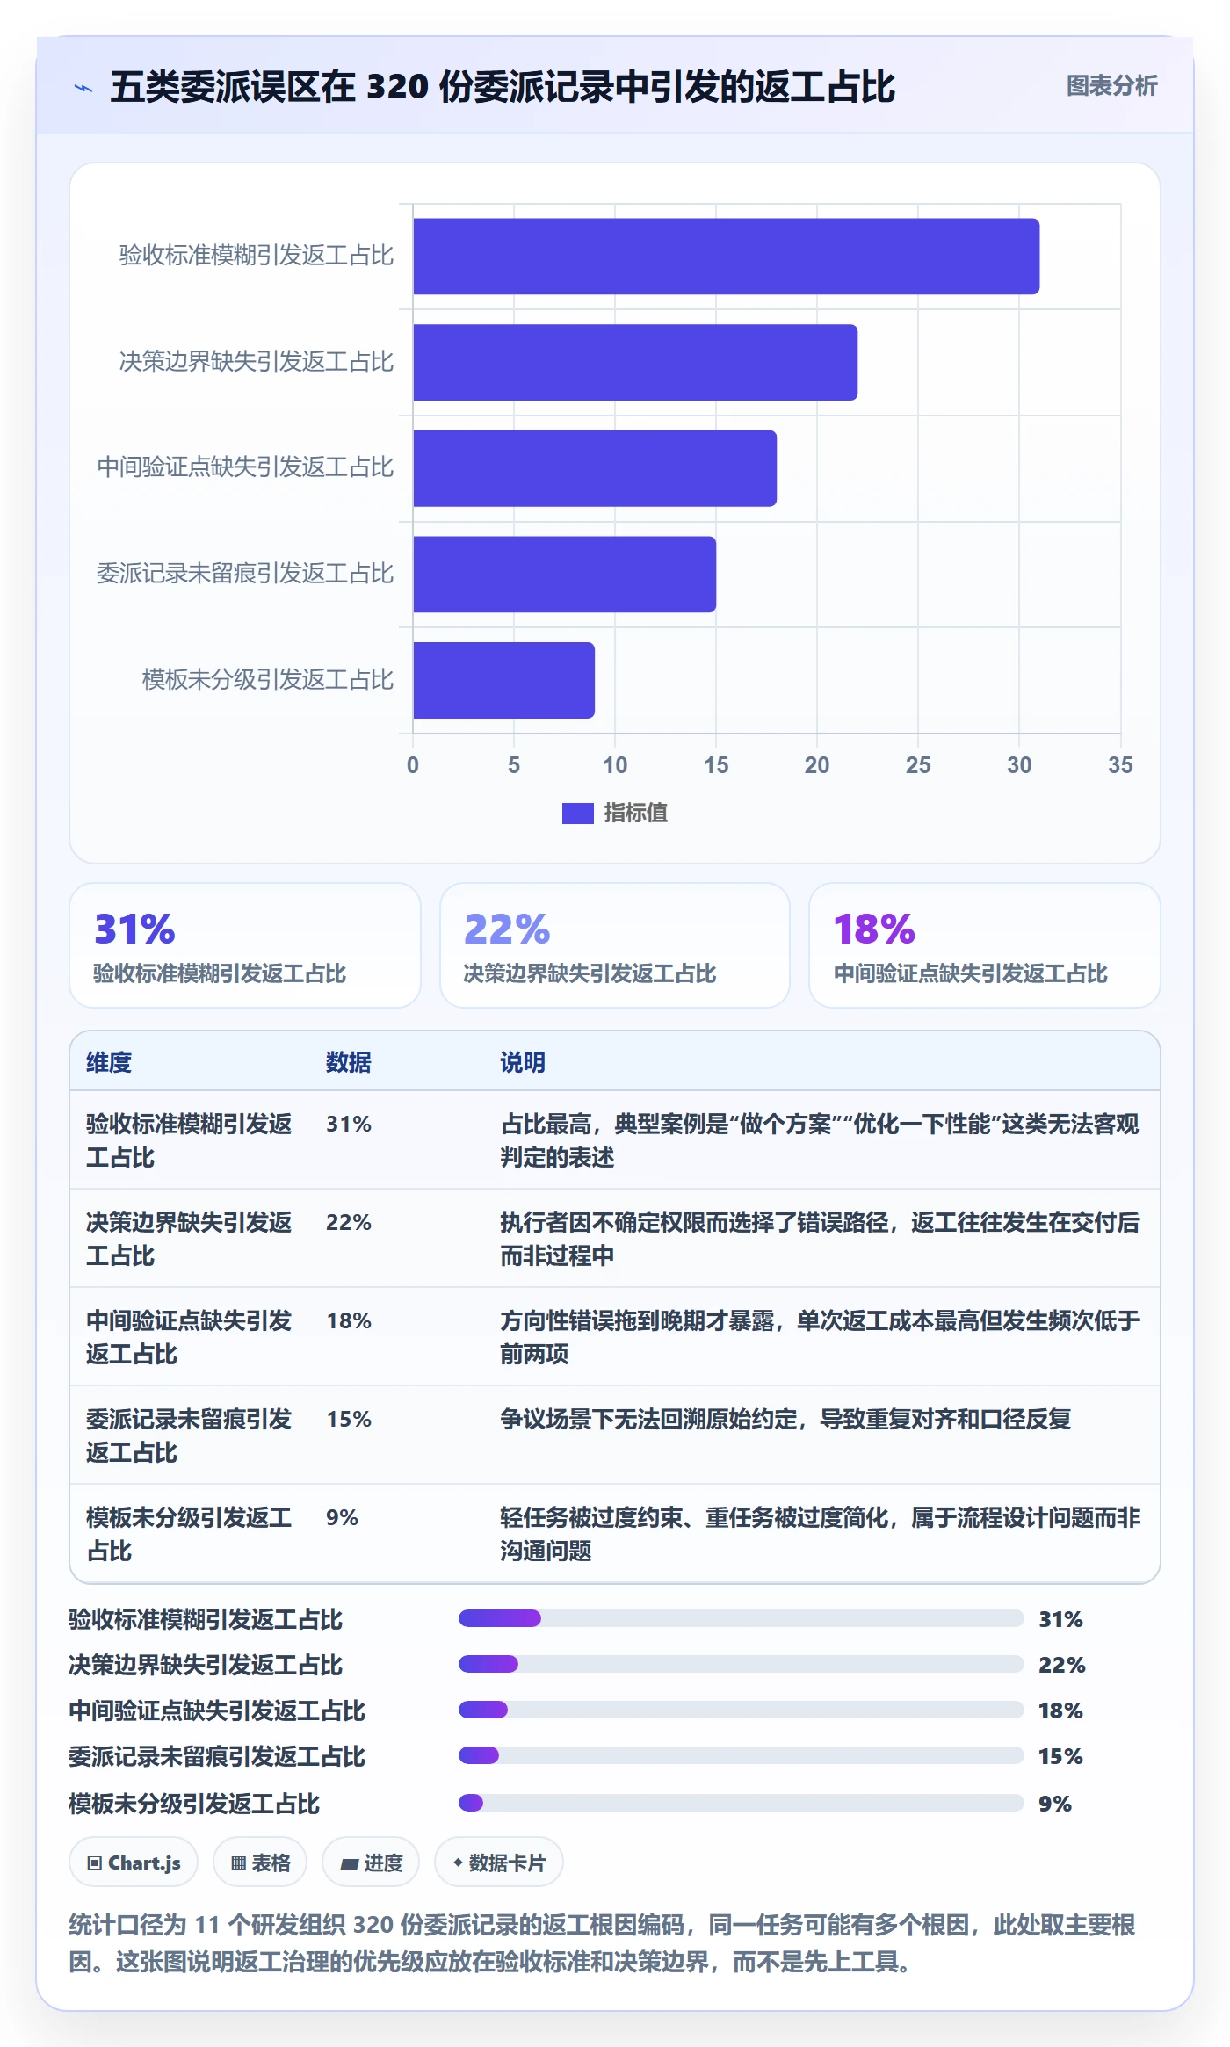Click the description starting 争议场景下
The height and width of the screenshot is (2047, 1230).
[785, 1419]
